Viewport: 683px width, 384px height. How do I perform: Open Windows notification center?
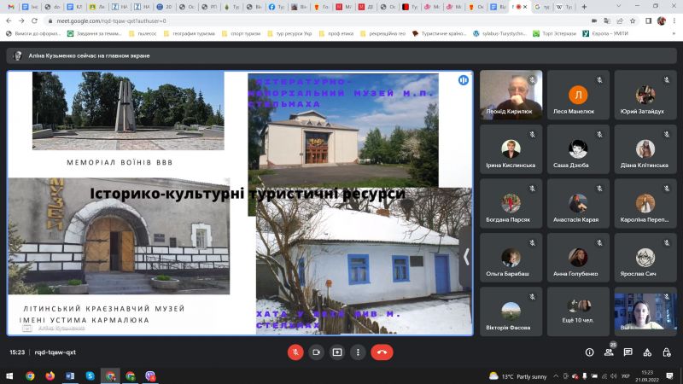point(669,375)
